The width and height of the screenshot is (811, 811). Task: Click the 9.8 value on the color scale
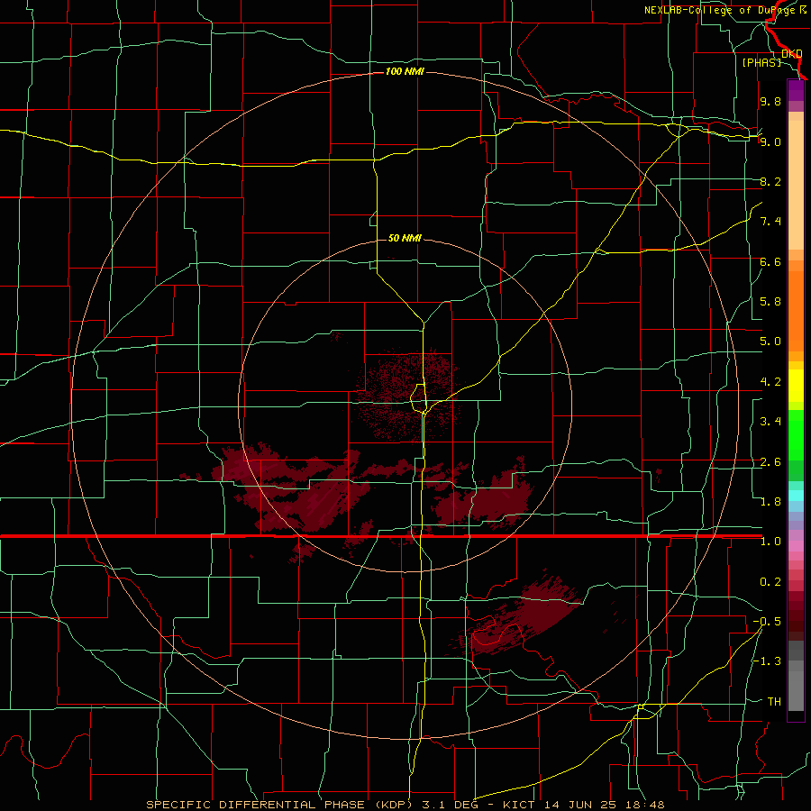point(770,102)
